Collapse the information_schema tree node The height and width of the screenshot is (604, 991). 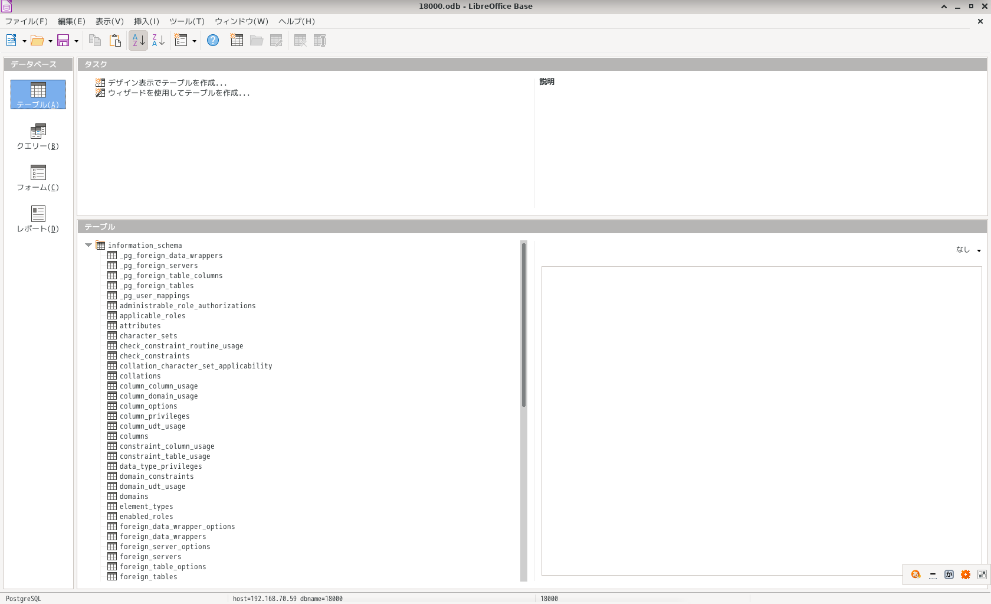click(88, 245)
